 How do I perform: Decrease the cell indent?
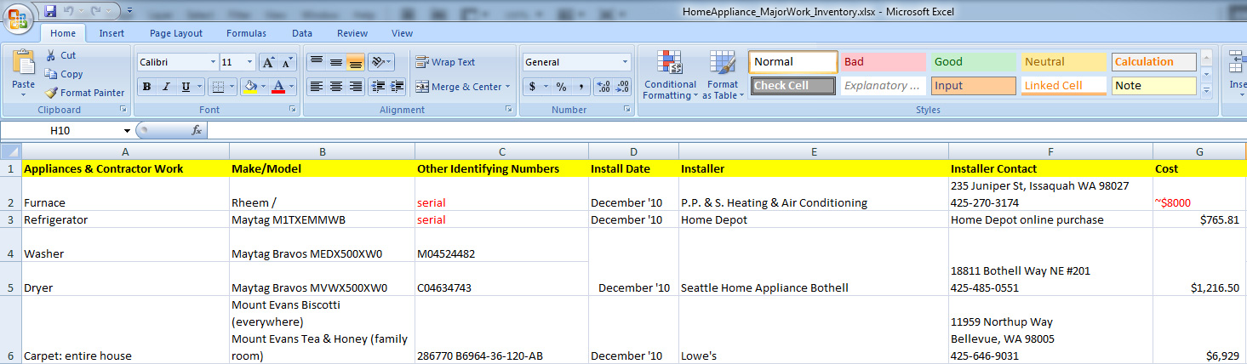(x=377, y=87)
